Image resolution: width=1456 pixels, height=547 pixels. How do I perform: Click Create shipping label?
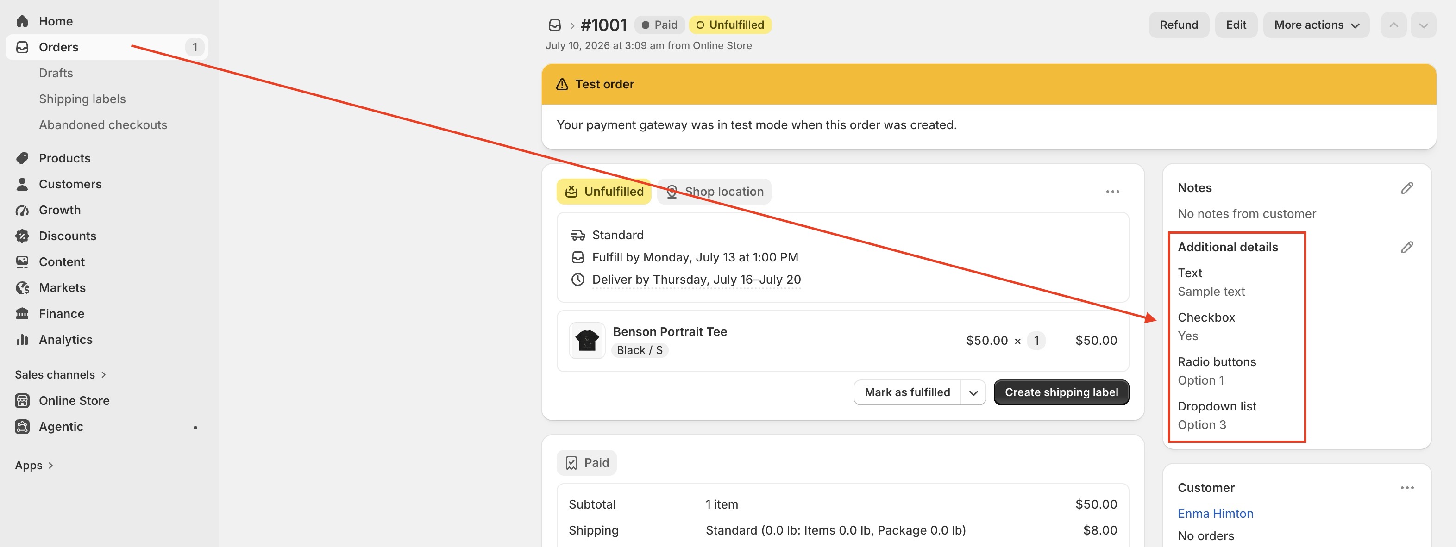pos(1061,393)
